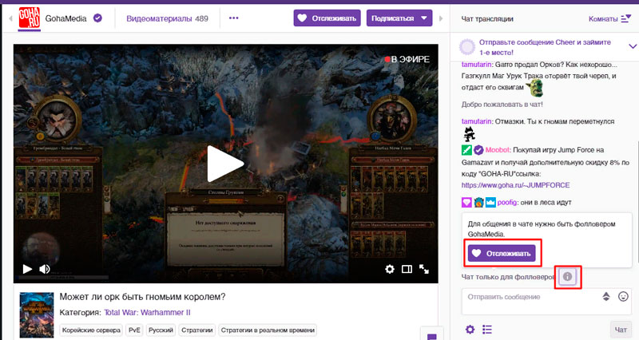The width and height of the screenshot is (639, 340).
Task: Open the goha.ru JUMPFORCE link in chat
Action: (x=515, y=185)
